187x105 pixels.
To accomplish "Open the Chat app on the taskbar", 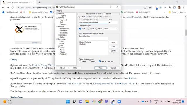I will pos(81,102).
